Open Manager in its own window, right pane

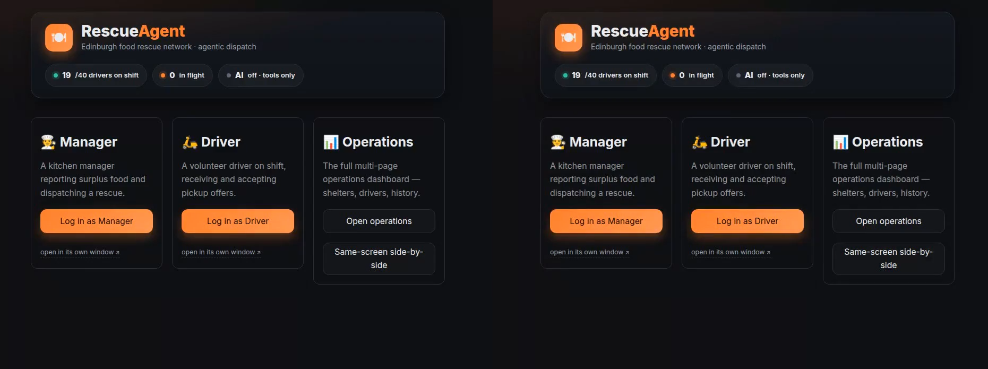589,252
